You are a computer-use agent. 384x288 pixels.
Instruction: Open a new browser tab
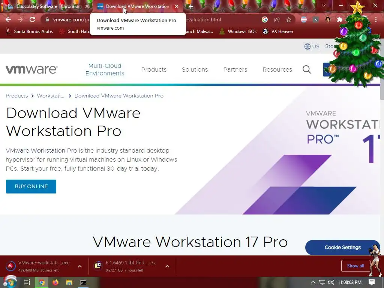pyautogui.click(x=191, y=6)
